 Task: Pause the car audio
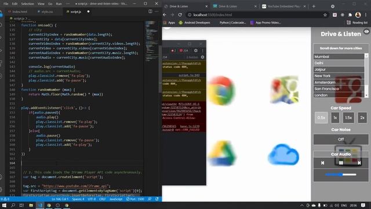click(341, 163)
